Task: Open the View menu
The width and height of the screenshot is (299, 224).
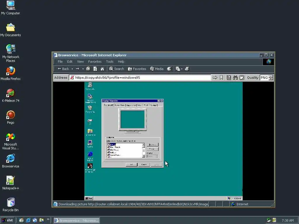Action: pos(80,62)
